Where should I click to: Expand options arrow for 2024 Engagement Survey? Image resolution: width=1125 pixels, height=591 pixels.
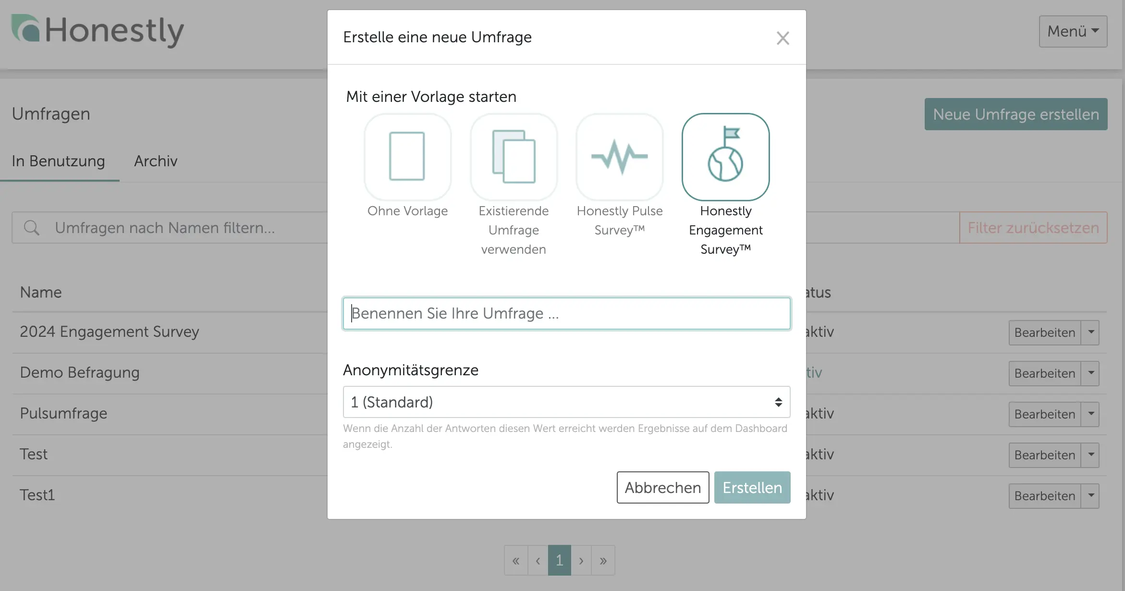point(1091,332)
